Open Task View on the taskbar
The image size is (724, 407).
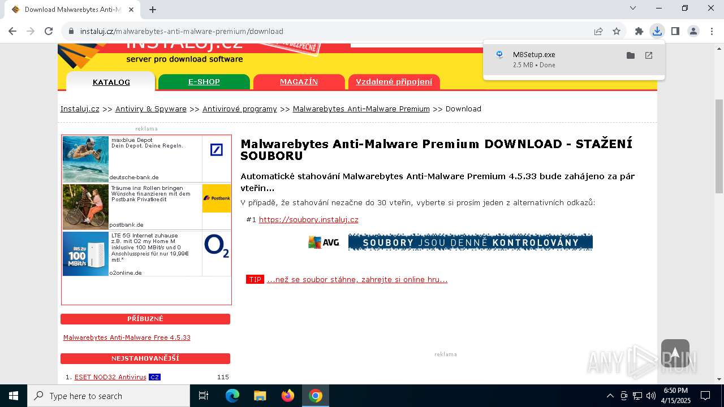[204, 396]
